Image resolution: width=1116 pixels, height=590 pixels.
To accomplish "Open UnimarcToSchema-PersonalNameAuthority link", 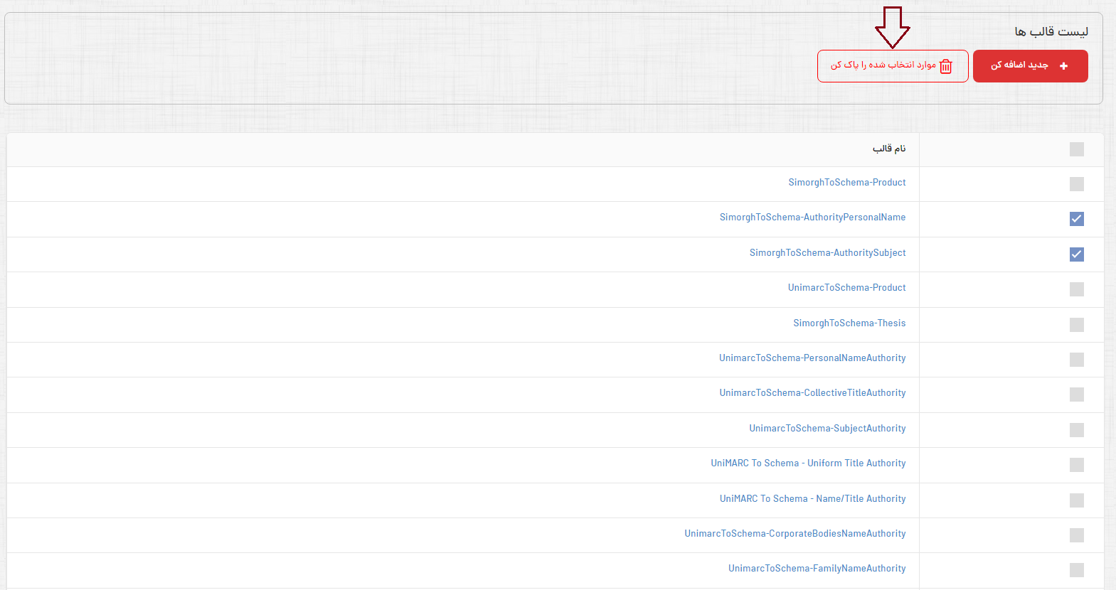I will coord(812,358).
